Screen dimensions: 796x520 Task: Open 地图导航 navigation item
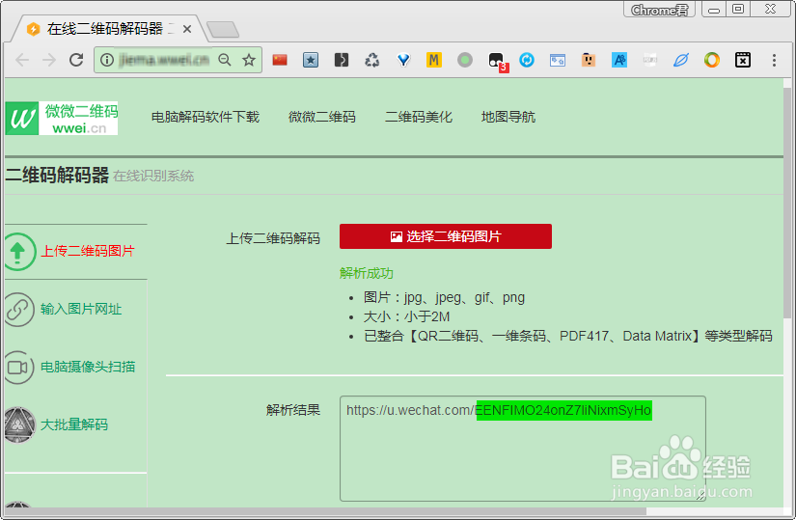pos(508,117)
